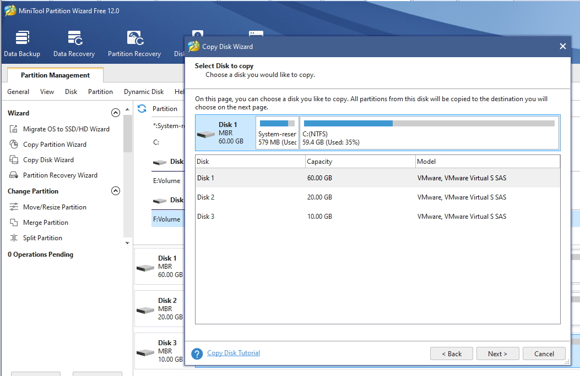Click Split Partition icon
This screenshot has width=580, height=376.
point(14,238)
